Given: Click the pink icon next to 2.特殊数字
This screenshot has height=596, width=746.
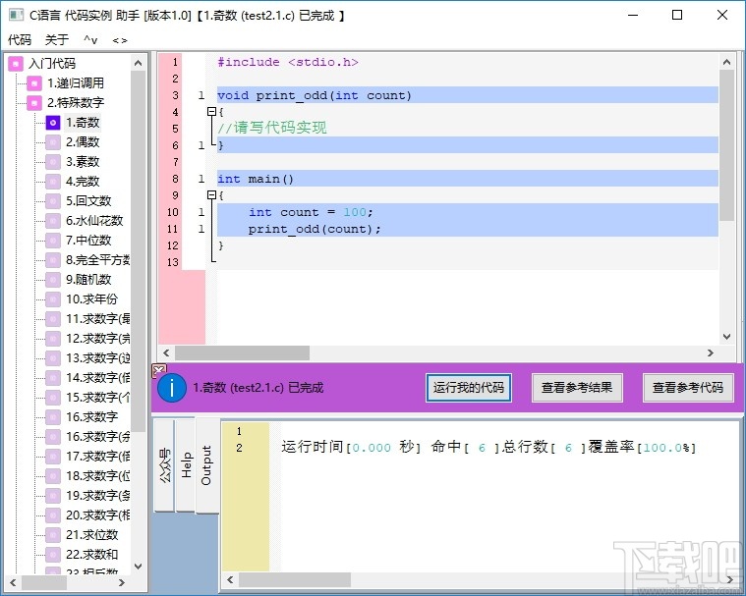Looking at the screenshot, I should 34,103.
